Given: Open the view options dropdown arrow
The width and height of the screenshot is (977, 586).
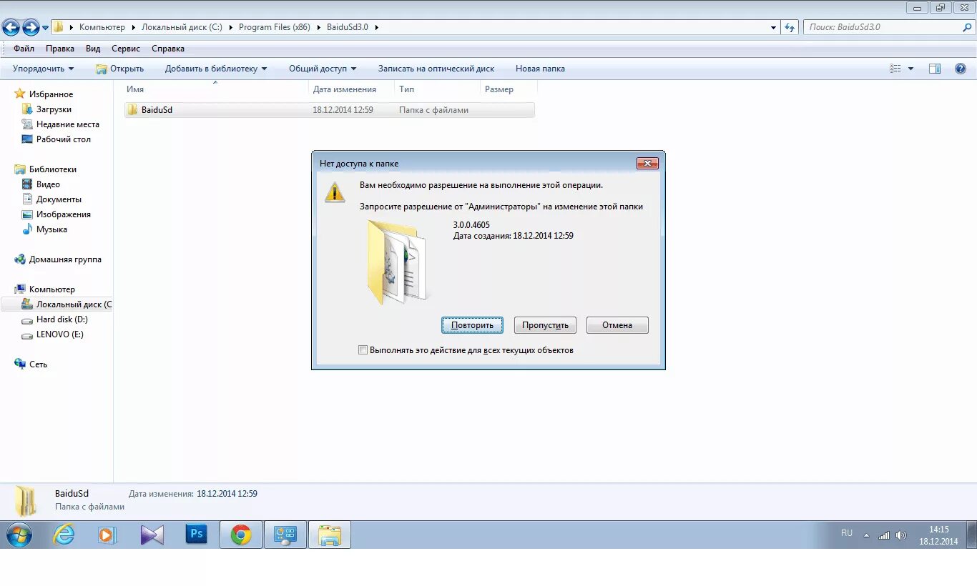Looking at the screenshot, I should (910, 69).
